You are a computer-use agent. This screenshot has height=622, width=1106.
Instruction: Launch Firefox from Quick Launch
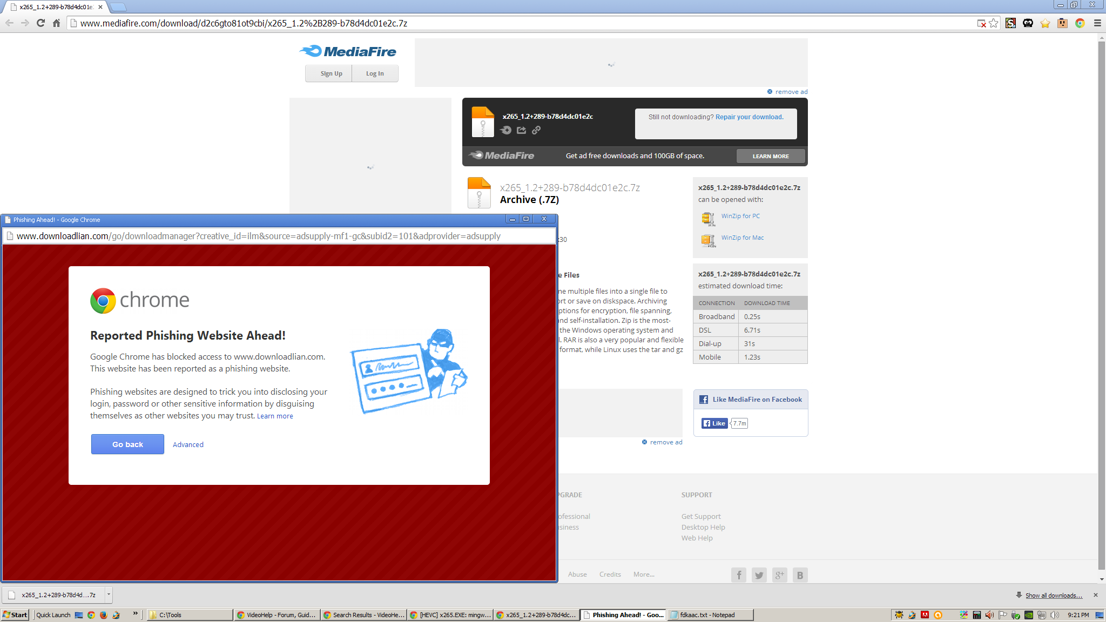tap(103, 615)
